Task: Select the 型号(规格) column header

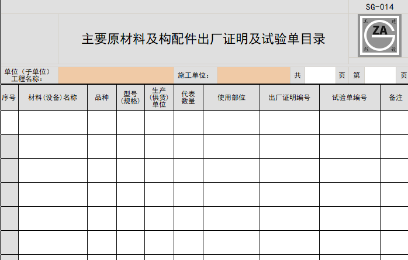Action: pos(130,98)
